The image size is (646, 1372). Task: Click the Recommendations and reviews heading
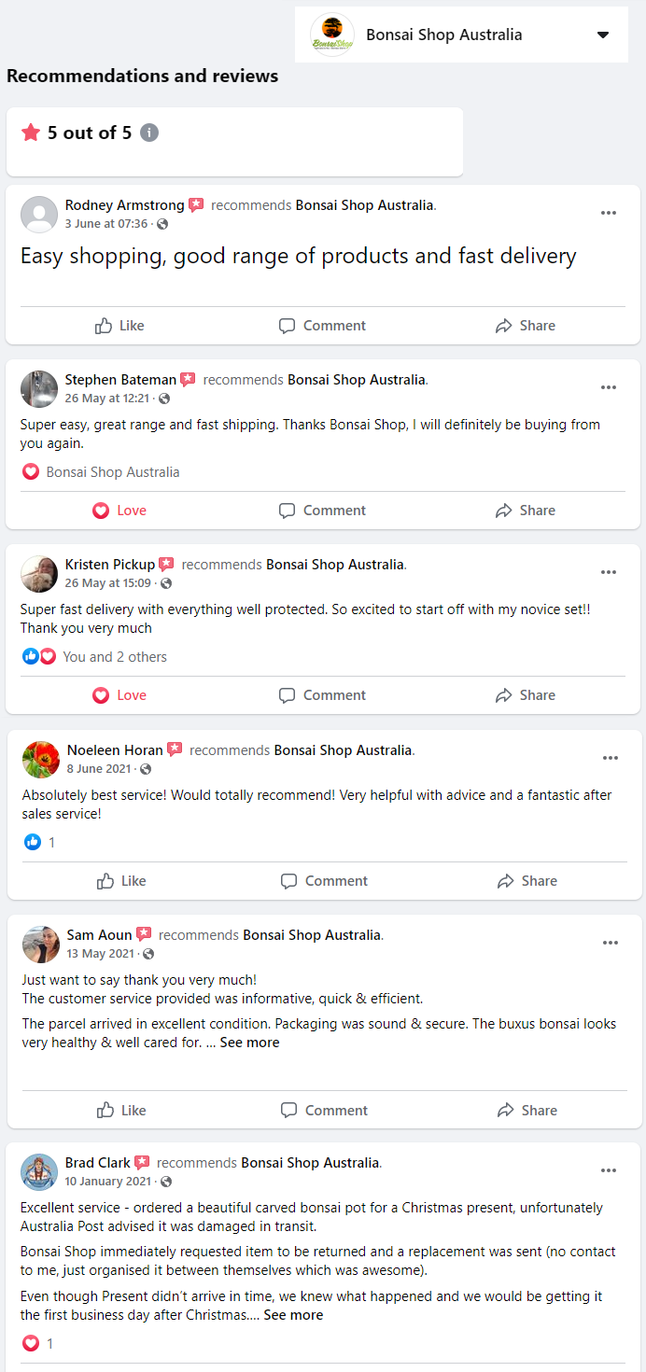point(141,76)
